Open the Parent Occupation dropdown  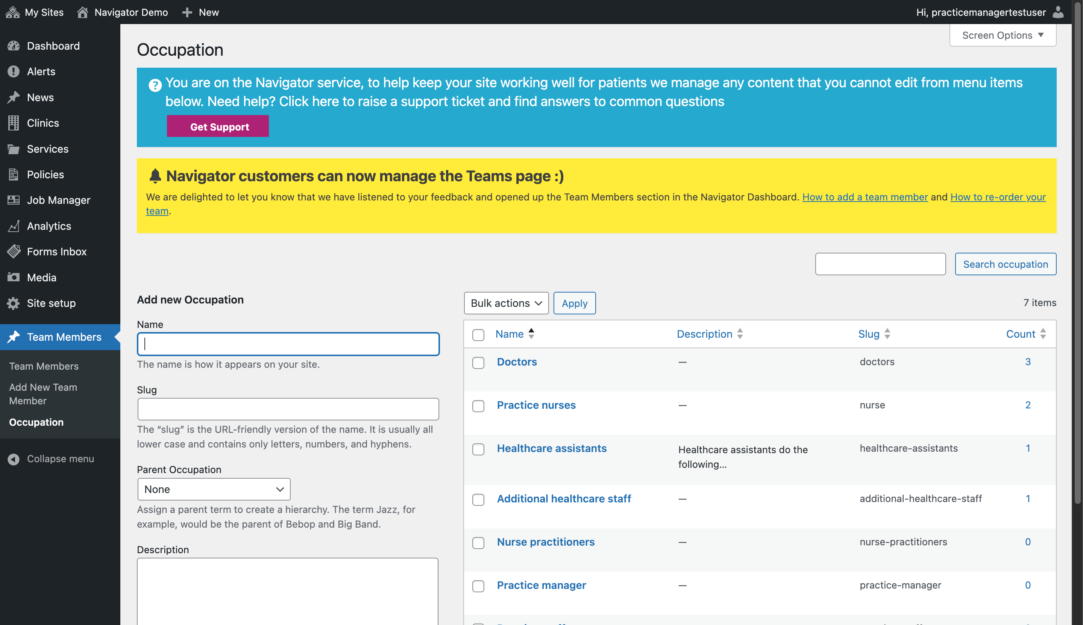pos(214,489)
